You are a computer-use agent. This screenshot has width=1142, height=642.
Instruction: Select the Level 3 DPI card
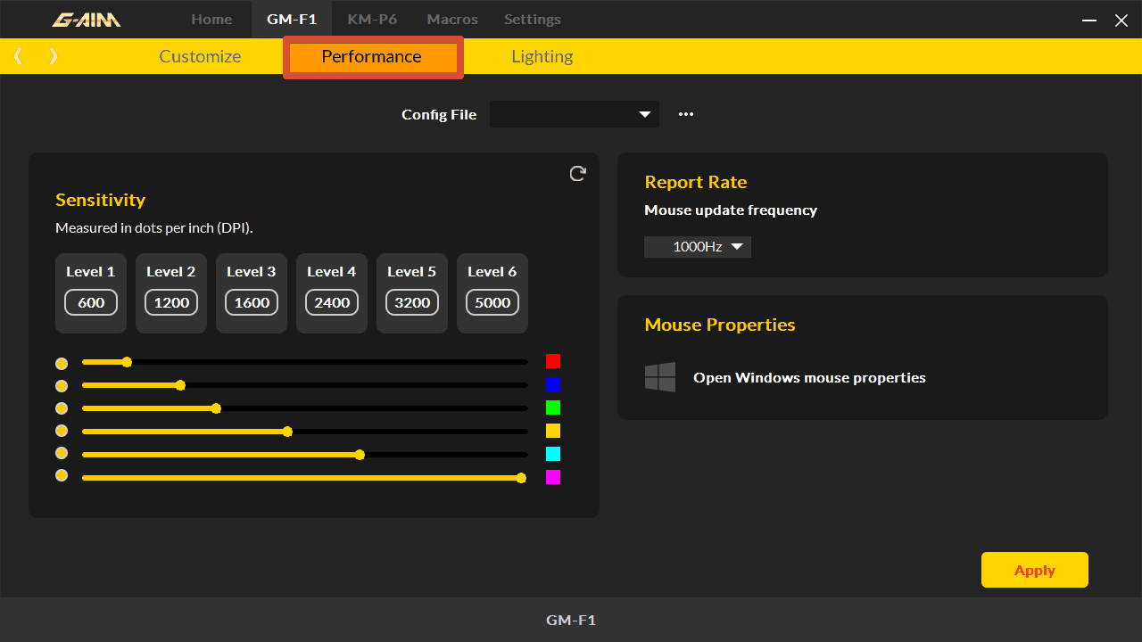[252, 293]
